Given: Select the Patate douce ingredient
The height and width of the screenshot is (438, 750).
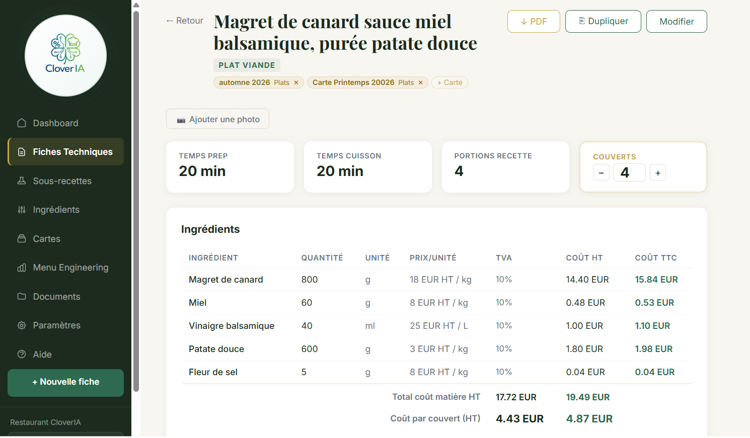Looking at the screenshot, I should [x=216, y=349].
